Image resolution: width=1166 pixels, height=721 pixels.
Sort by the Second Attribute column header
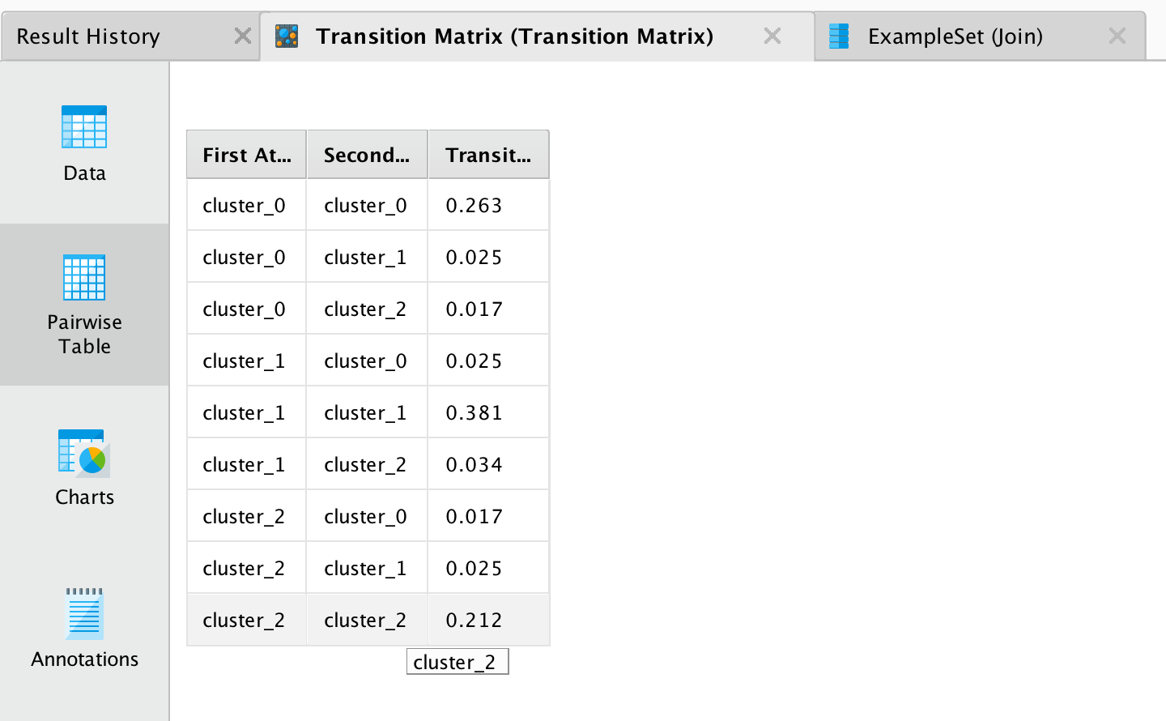[367, 155]
